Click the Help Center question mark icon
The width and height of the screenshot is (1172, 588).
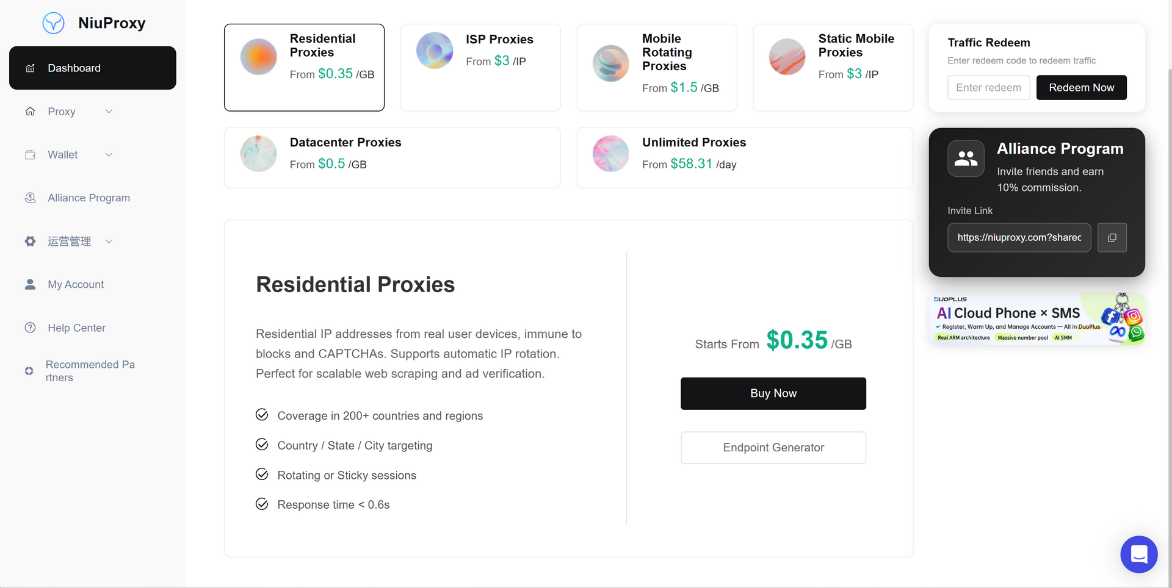click(30, 328)
